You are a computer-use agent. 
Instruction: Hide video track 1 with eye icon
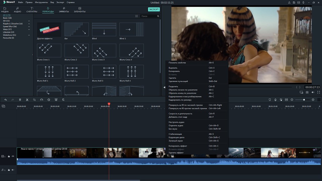click(13, 156)
